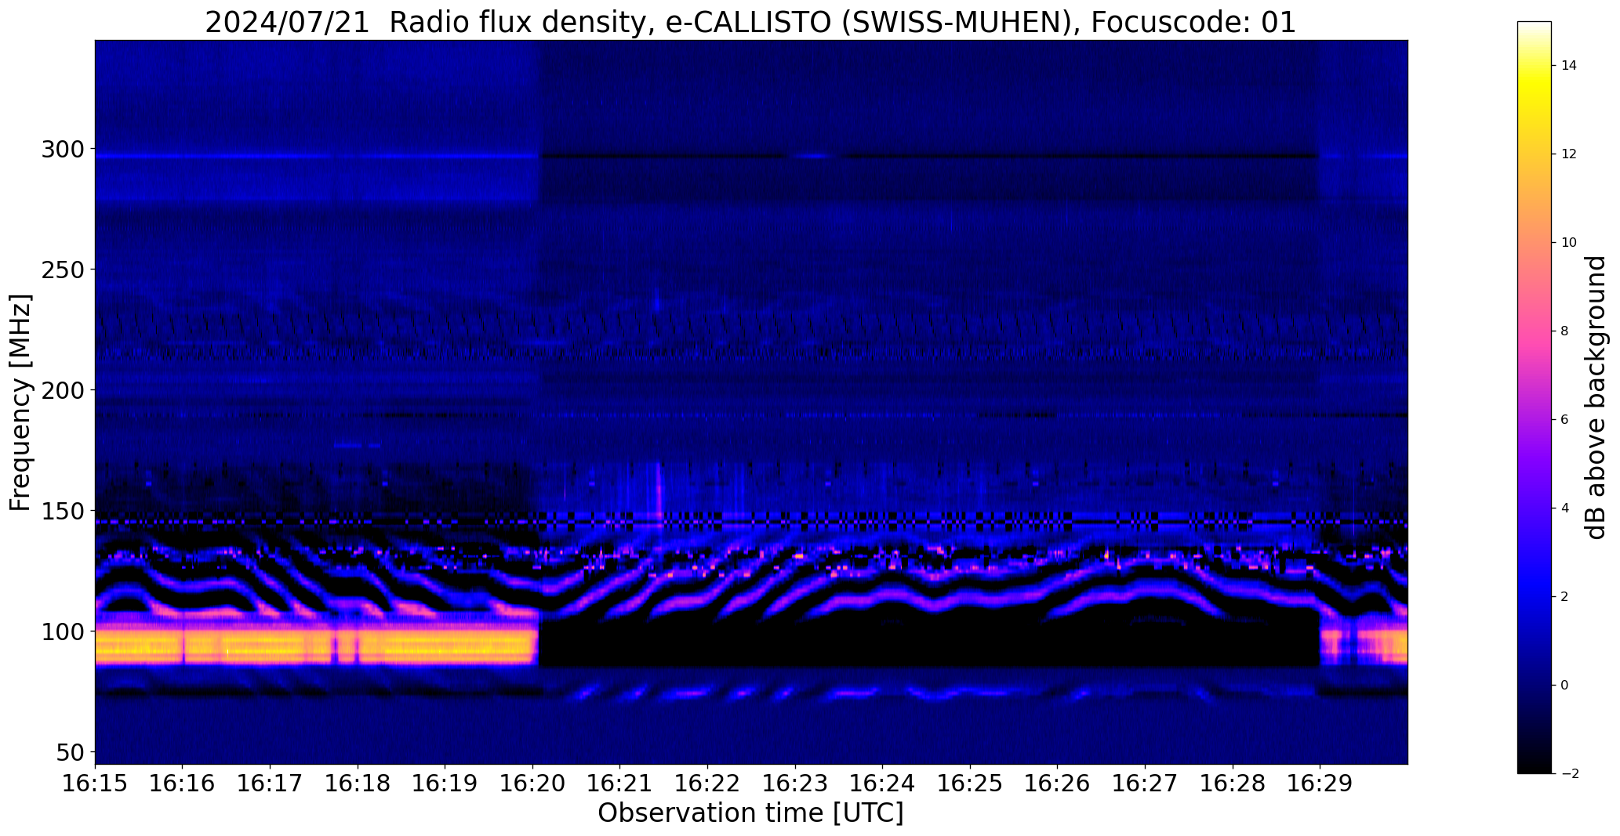Click the 50 MHz frequency tick label

pos(71,752)
